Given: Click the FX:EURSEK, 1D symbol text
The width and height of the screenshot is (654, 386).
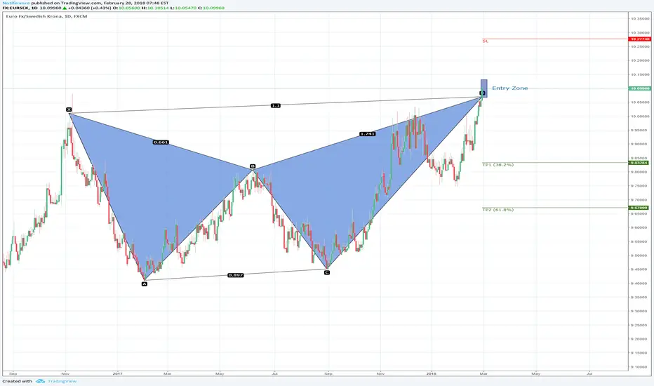Looking at the screenshot, I should 20,8.
